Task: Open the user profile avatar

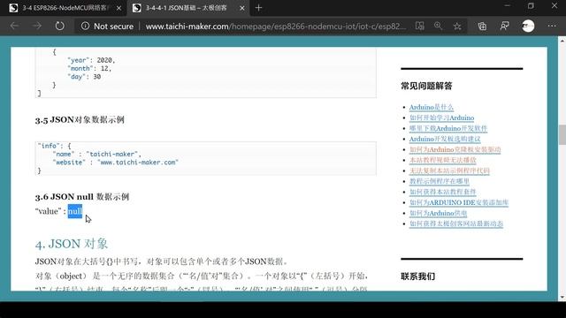Action: (x=528, y=26)
